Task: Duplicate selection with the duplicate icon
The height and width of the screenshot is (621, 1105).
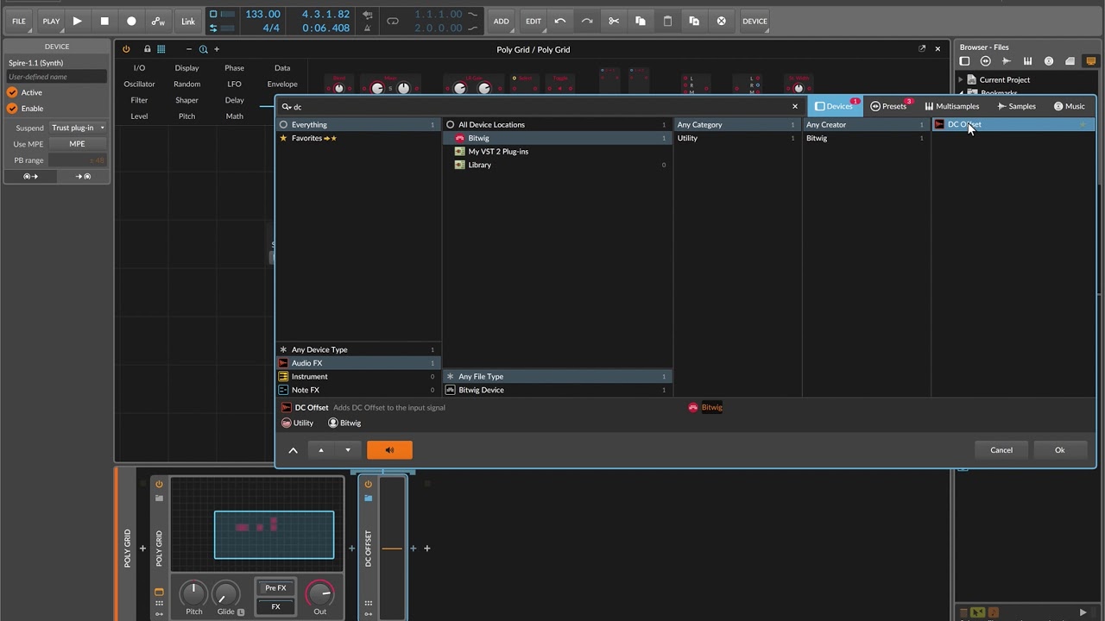Action: pos(694,21)
